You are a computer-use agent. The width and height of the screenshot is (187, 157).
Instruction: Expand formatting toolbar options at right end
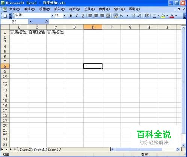click(185, 16)
